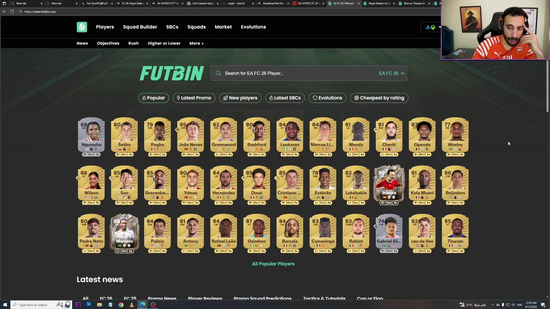The image size is (550, 309).
Task: Open Adobe Premiere from the taskbar
Action: [78, 305]
